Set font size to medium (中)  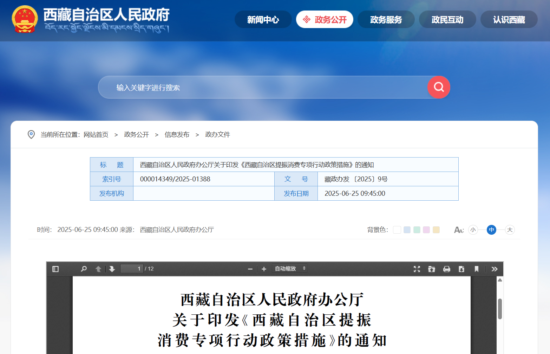coord(491,230)
